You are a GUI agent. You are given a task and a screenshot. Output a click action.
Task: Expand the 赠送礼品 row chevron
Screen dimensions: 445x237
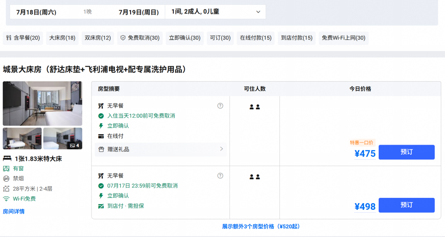coord(221,149)
